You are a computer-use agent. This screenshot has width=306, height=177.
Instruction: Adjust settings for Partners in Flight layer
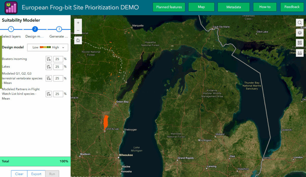49,94
